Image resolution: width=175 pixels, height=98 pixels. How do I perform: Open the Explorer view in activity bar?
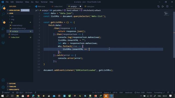[3, 7]
